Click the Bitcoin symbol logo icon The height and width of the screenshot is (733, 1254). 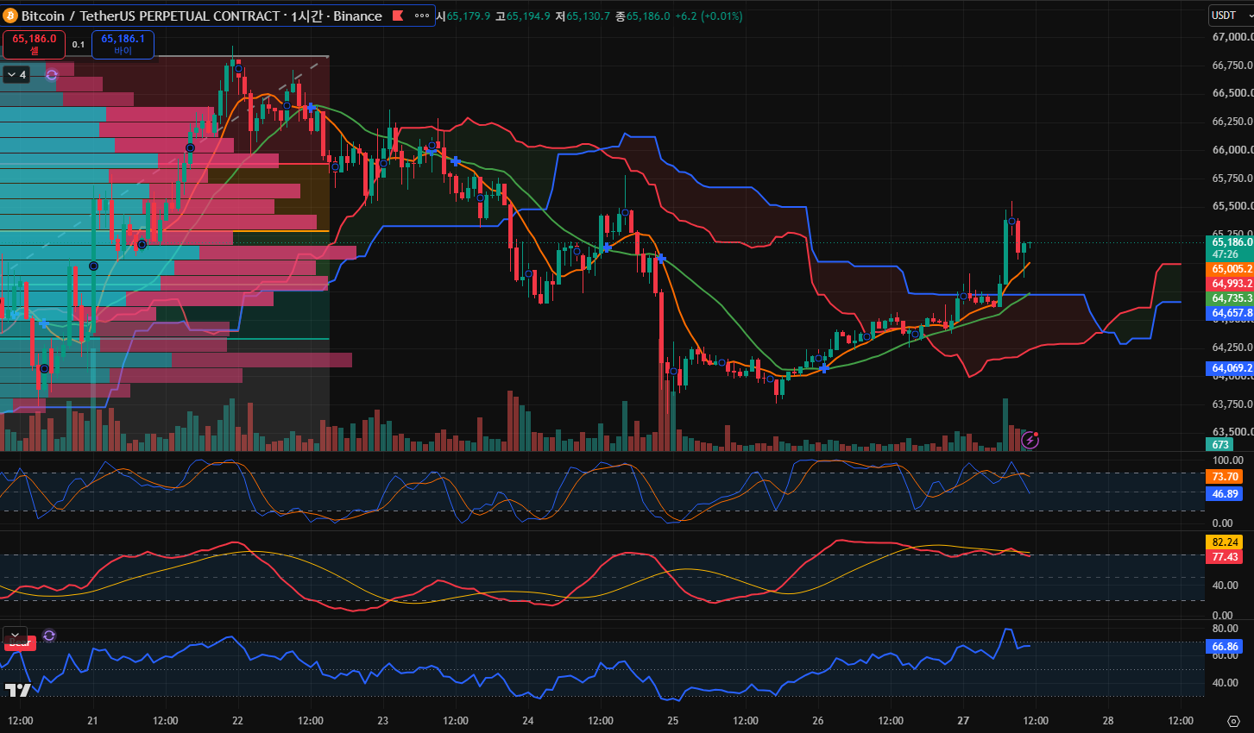(x=11, y=16)
